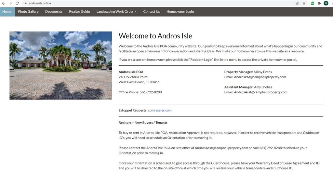Screen dimensions: 333x171
Task: Follow the cpmresales.com estoppel link
Action: click(159, 110)
